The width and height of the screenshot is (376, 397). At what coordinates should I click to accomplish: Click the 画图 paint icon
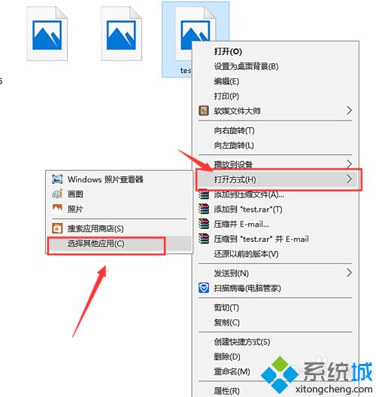(x=57, y=194)
